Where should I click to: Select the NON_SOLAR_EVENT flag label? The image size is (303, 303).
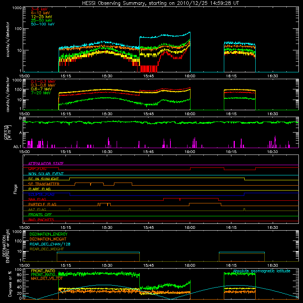46,174
